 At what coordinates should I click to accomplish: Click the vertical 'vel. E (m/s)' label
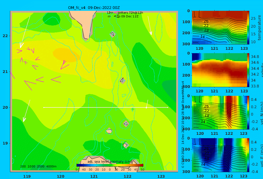tap(261, 156)
